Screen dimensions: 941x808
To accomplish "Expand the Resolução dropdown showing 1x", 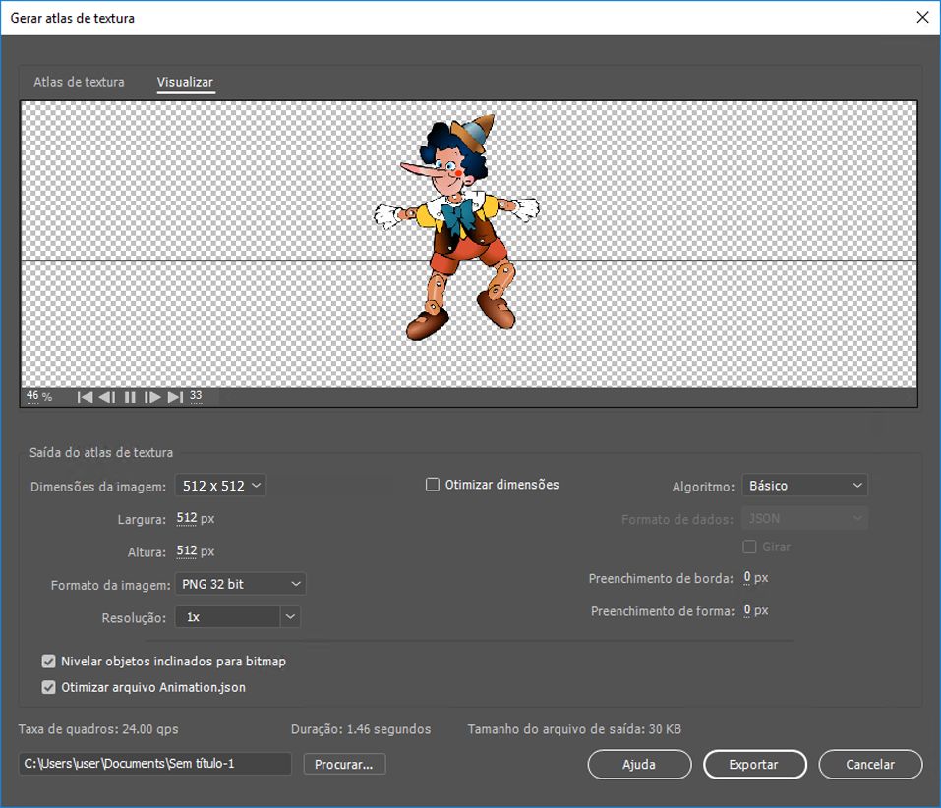I will [237, 616].
